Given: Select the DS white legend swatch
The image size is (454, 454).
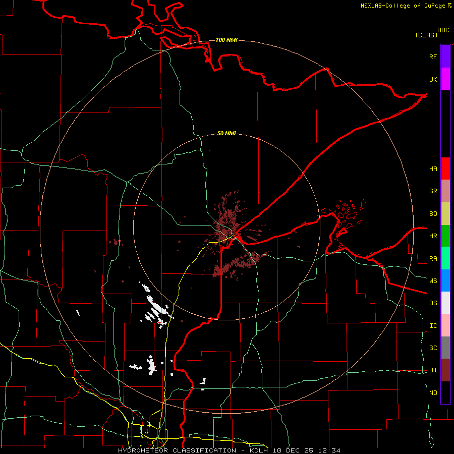Looking at the screenshot, I should [445, 303].
